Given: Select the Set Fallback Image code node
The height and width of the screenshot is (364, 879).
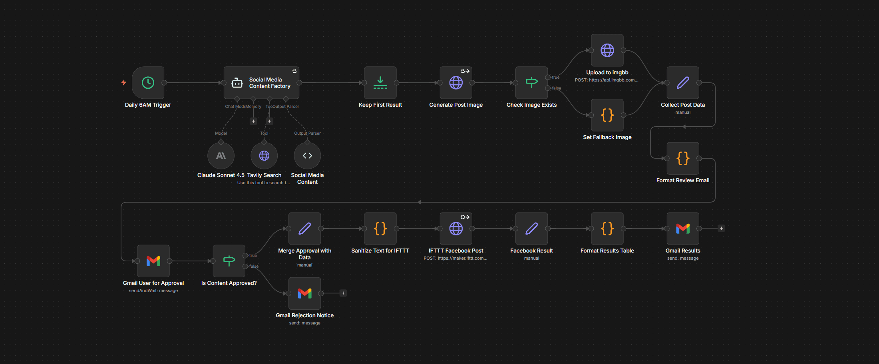Looking at the screenshot, I should pos(607,115).
